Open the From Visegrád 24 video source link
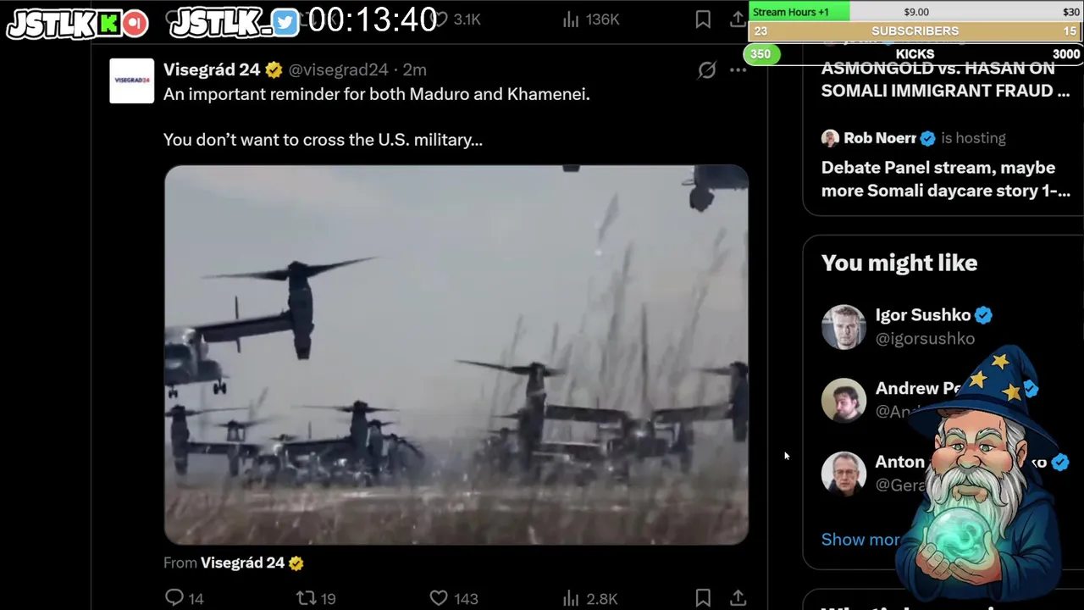Screen dimensions: 1084x610 pos(234,563)
